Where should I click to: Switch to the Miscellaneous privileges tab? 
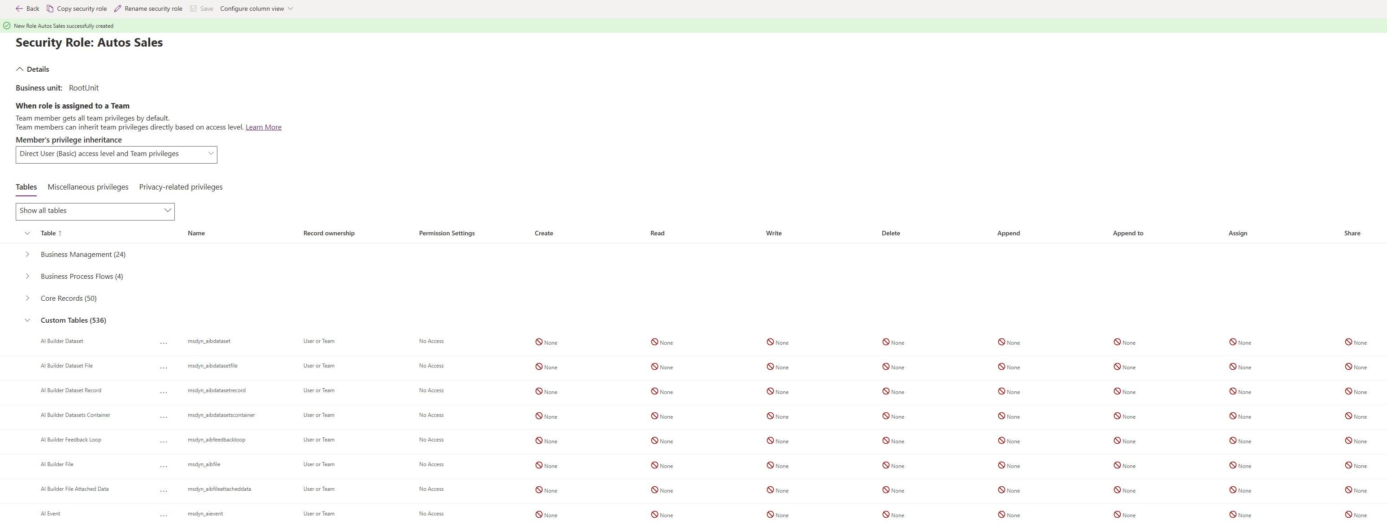click(88, 187)
